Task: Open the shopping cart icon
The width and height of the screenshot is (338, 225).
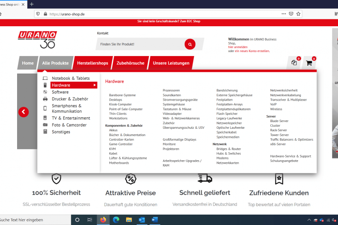Action: click(309, 63)
